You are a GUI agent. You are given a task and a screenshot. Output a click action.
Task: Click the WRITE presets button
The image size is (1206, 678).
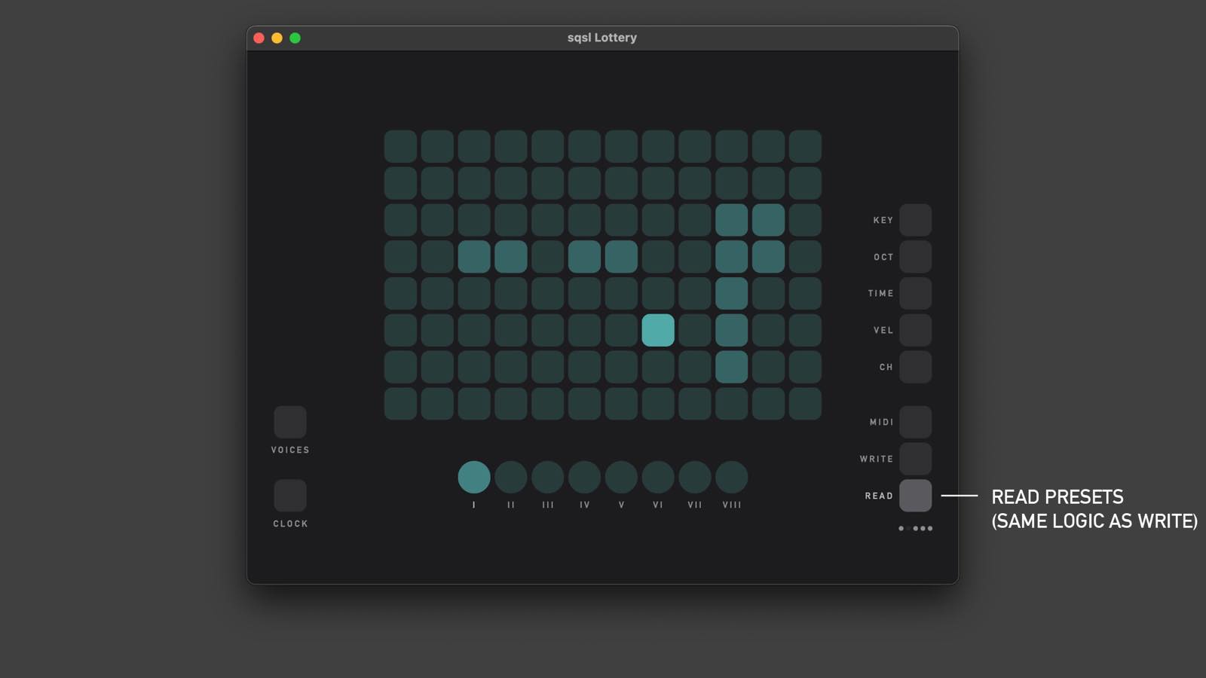pyautogui.click(x=915, y=459)
